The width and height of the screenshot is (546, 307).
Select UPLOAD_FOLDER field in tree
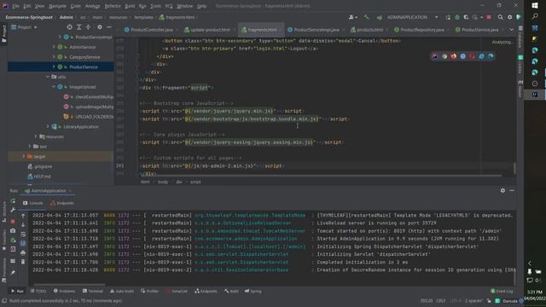point(89,117)
